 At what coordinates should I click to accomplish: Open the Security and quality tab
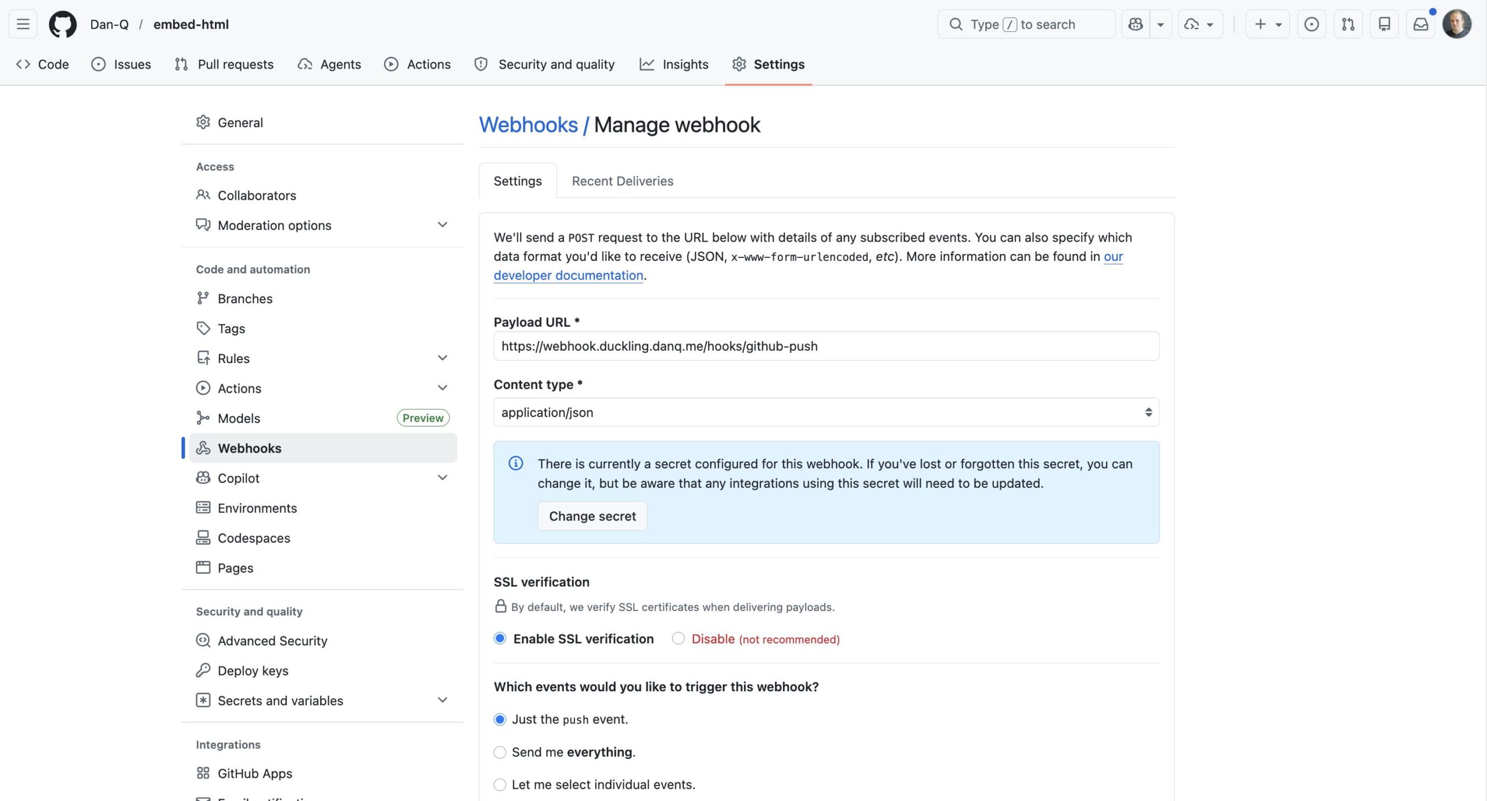click(x=544, y=64)
